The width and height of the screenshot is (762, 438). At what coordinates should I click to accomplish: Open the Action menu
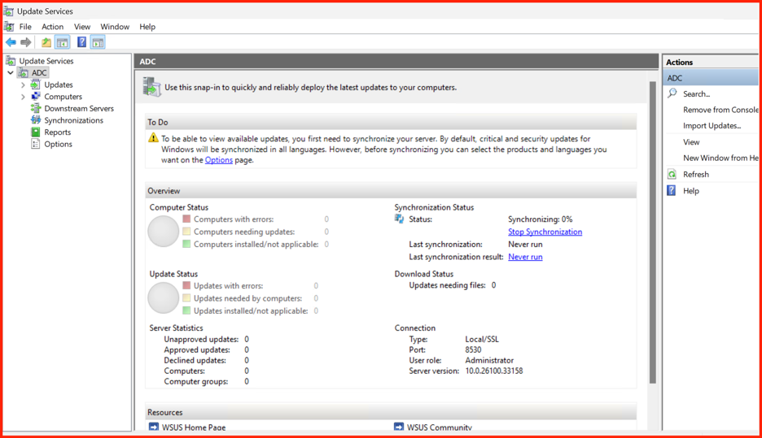click(52, 27)
